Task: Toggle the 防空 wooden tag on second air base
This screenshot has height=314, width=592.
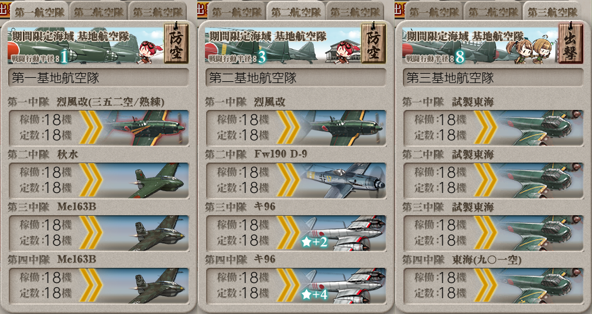Action: coord(374,43)
